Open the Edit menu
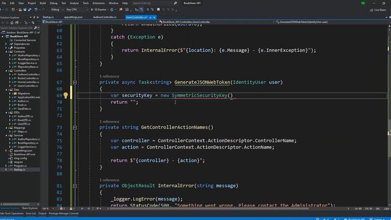The height and width of the screenshot is (220, 391). (x=12, y=3)
